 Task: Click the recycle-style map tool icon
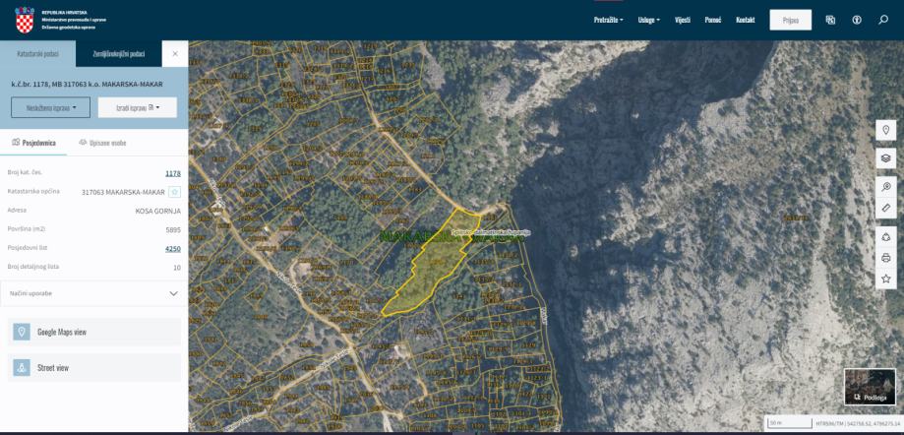(x=886, y=236)
